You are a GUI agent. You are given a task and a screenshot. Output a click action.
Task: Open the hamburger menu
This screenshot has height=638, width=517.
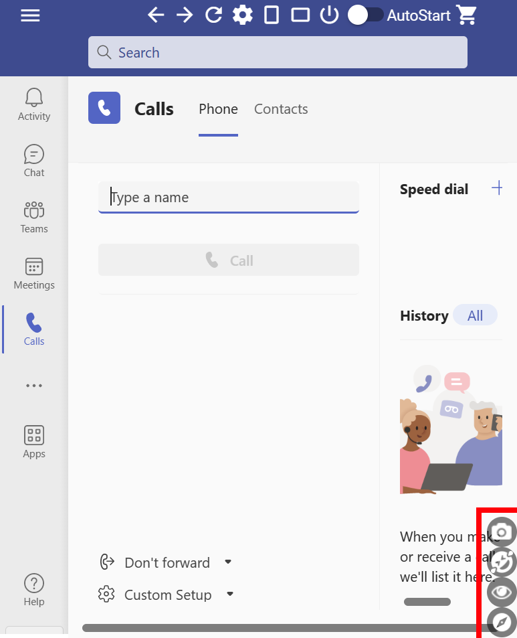(x=30, y=15)
